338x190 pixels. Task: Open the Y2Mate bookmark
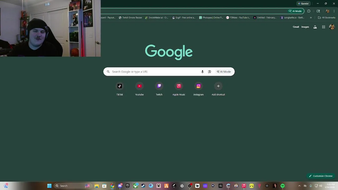pos(238,18)
